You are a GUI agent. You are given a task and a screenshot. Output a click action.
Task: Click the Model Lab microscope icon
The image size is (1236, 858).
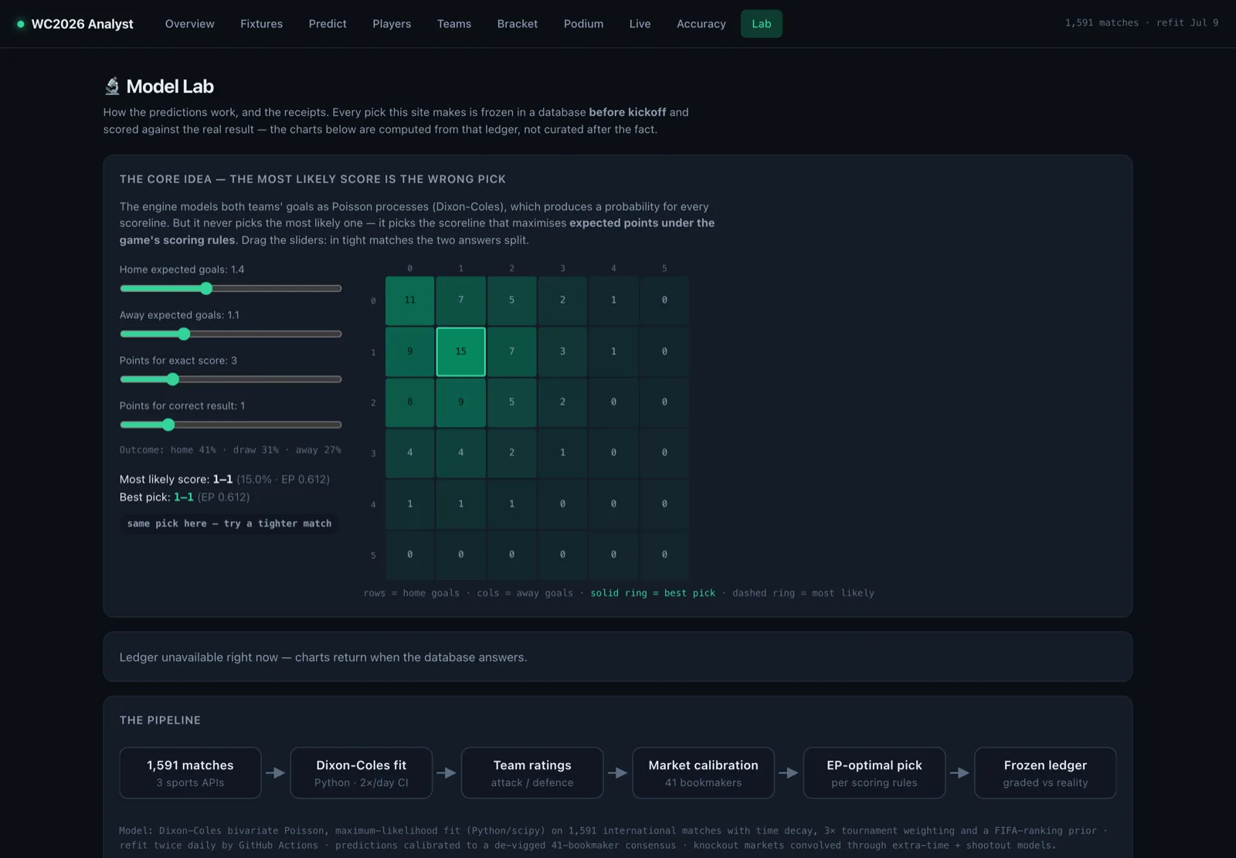pos(112,86)
